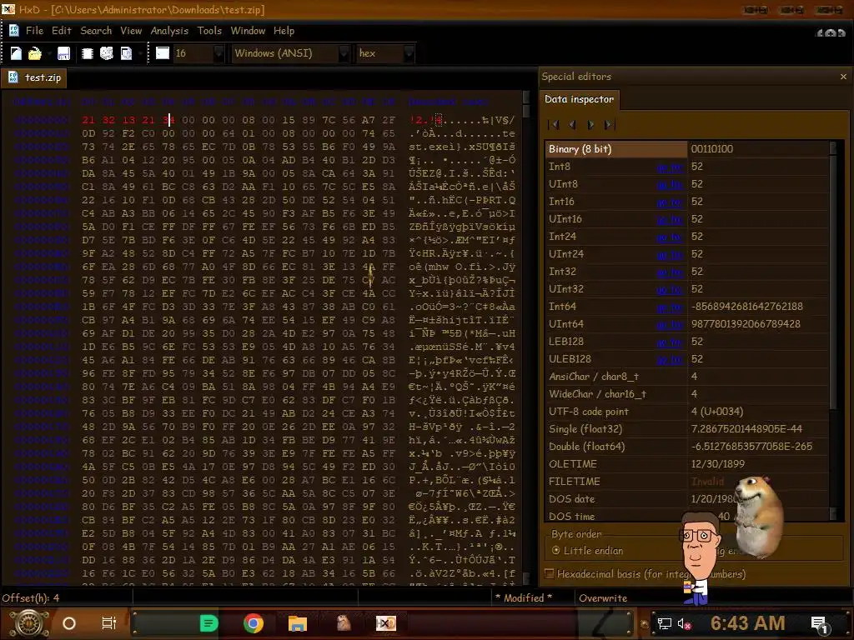This screenshot has height=640, width=854.
Task: Select the Data inspector tab
Action: (579, 99)
